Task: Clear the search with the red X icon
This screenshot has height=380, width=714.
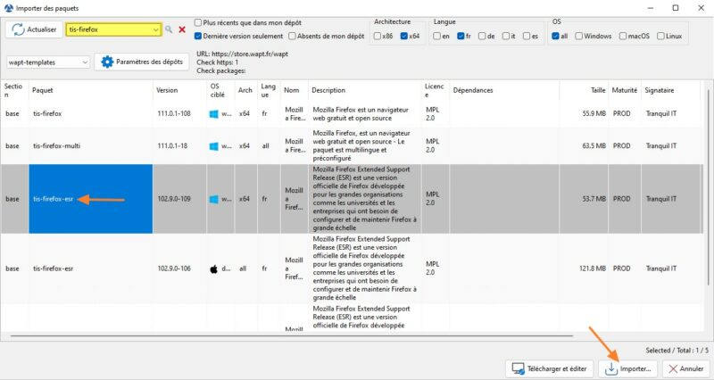Action: (182, 29)
